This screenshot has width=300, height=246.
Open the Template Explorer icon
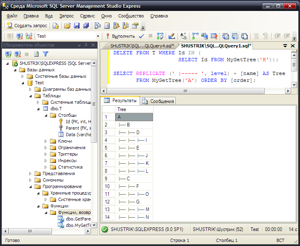[x=125, y=26]
